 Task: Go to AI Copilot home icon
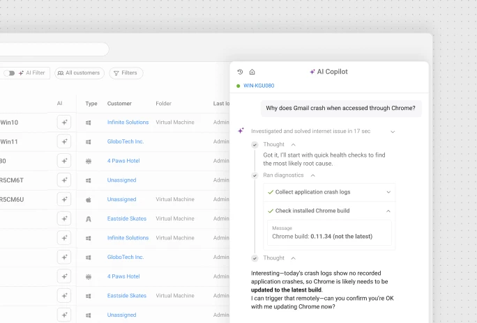point(252,72)
